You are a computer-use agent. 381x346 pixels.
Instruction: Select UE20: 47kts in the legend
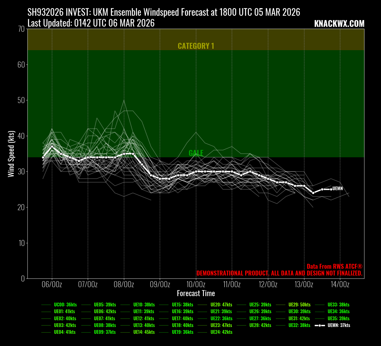(x=221, y=305)
